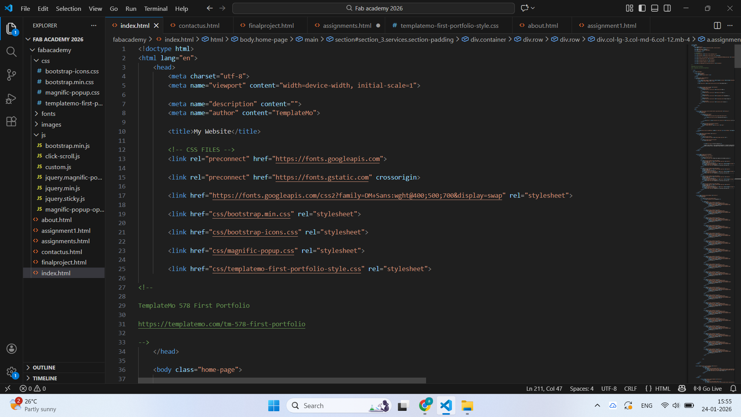Open the Extensions view

click(12, 122)
